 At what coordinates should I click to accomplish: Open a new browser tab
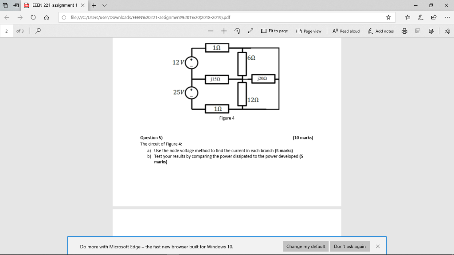93,6
